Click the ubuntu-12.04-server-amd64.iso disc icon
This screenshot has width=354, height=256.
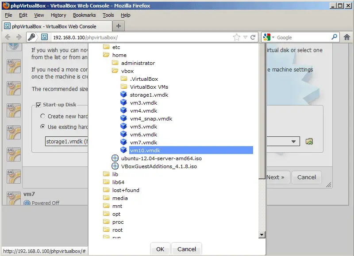pyautogui.click(x=115, y=158)
